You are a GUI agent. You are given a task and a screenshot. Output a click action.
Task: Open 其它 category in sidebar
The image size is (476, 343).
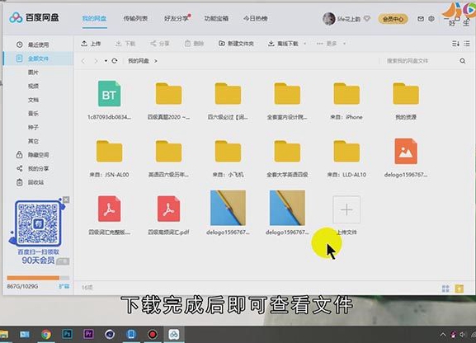(33, 141)
